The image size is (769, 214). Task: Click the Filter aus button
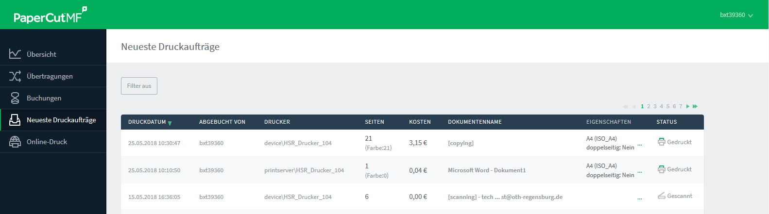pos(139,86)
